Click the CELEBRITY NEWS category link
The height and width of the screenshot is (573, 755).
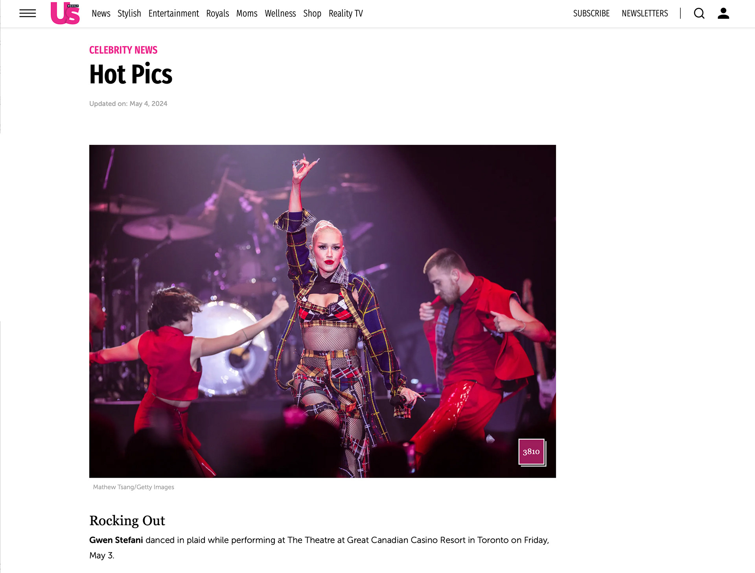(123, 50)
